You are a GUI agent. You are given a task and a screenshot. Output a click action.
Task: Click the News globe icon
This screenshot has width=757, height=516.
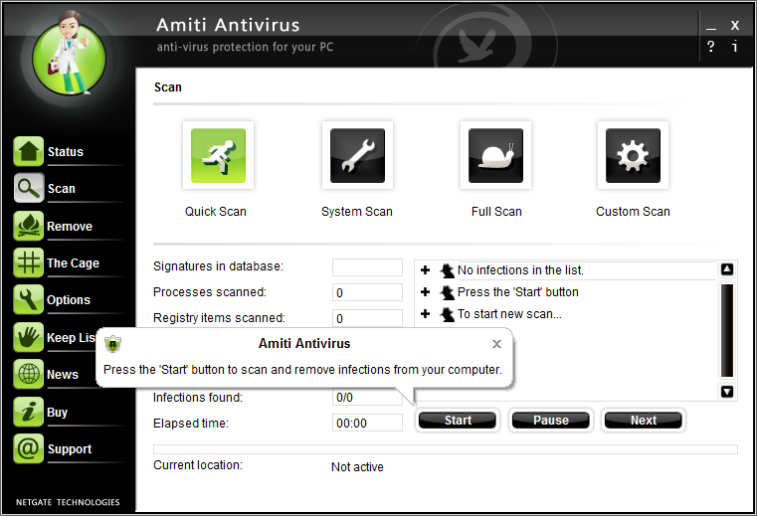point(28,375)
